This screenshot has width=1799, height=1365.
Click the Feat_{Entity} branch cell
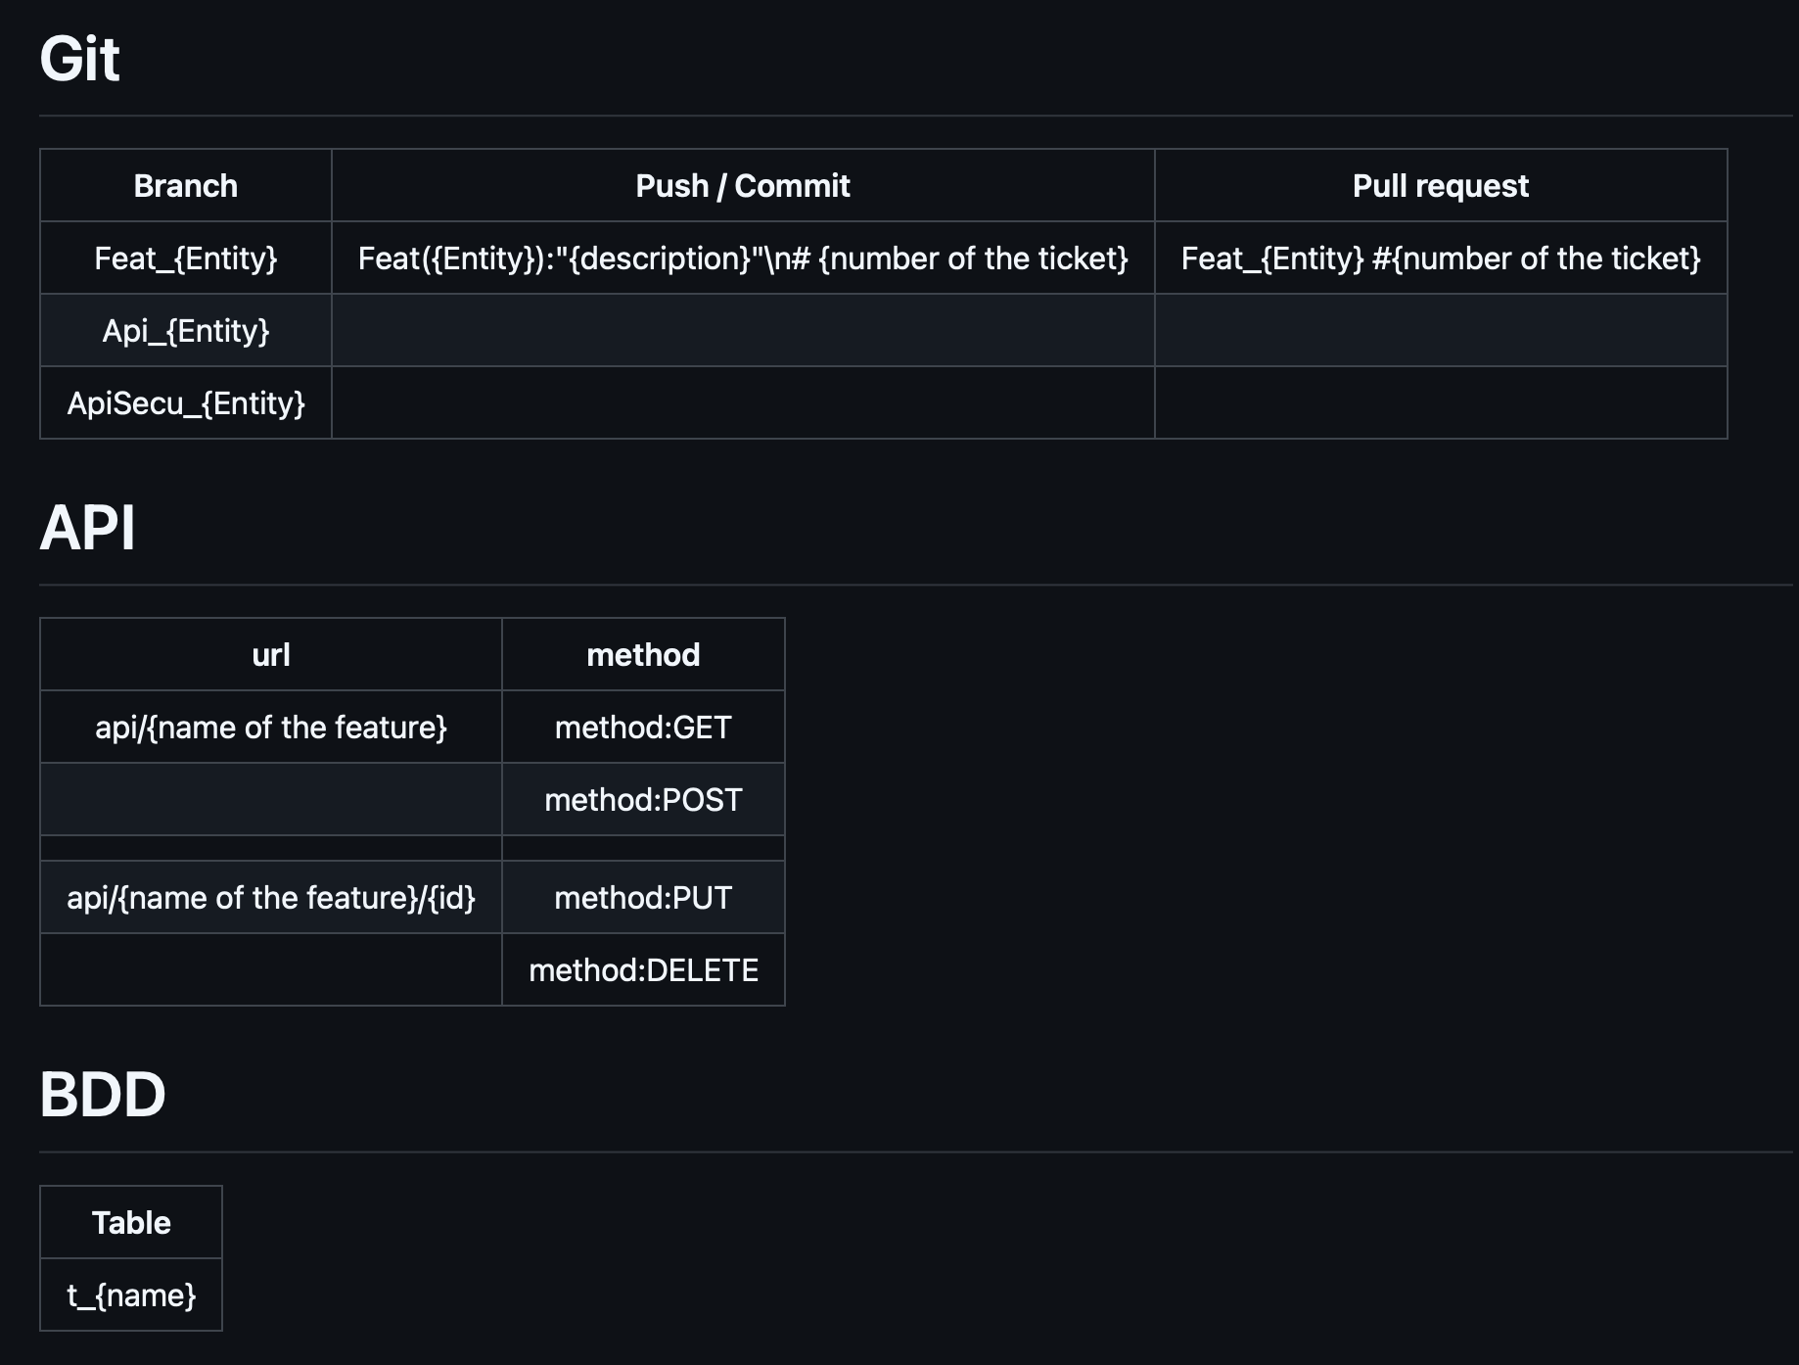click(x=186, y=258)
